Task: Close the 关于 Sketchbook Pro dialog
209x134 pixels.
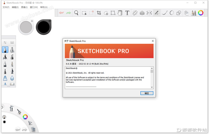Action: coord(153,41)
